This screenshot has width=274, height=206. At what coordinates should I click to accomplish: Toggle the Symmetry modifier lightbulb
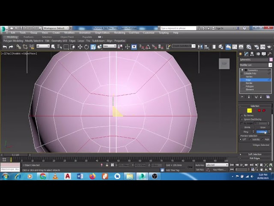[x=242, y=70]
